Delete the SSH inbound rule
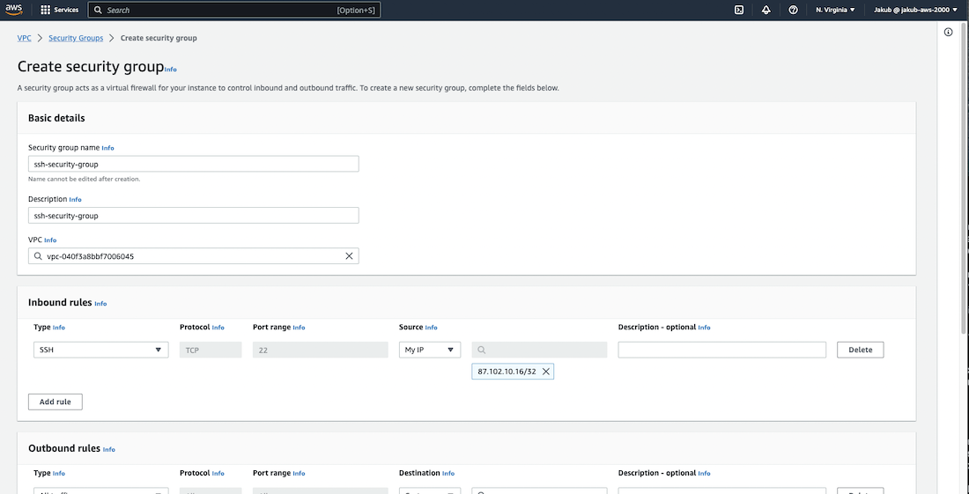 [x=860, y=350]
